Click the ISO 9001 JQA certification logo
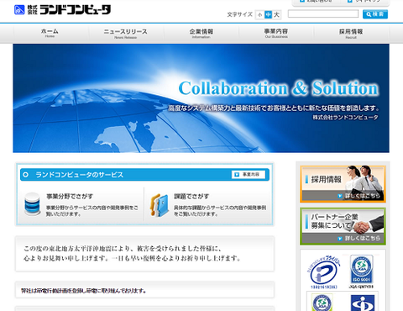The height and width of the screenshot is (311, 403). point(362,271)
